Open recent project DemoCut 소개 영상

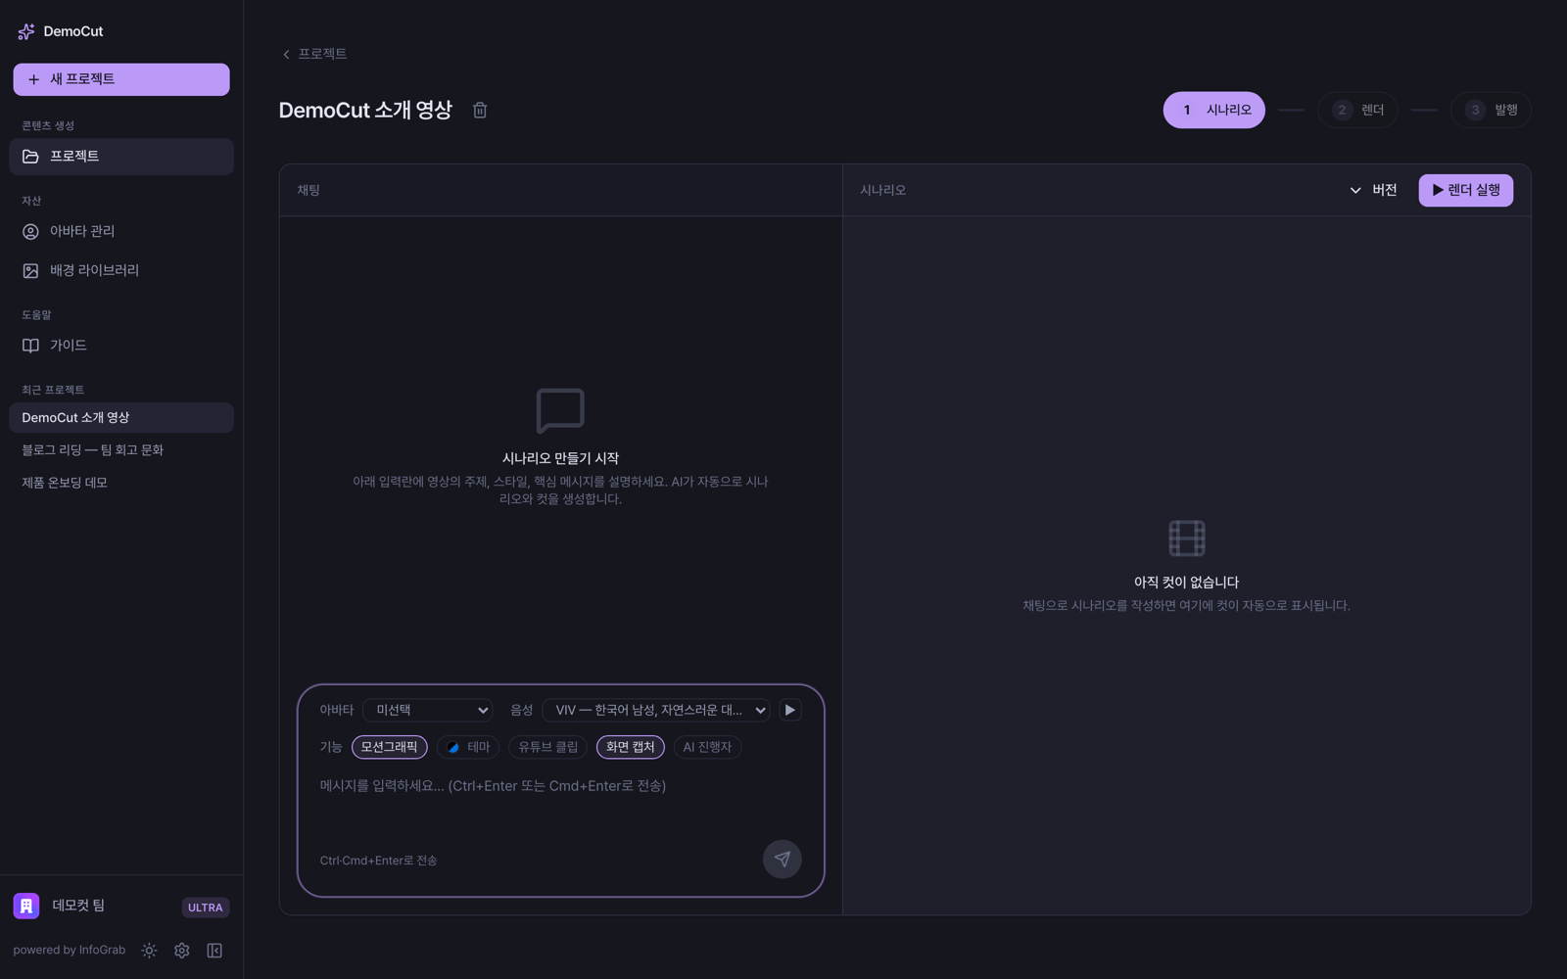pyautogui.click(x=121, y=418)
